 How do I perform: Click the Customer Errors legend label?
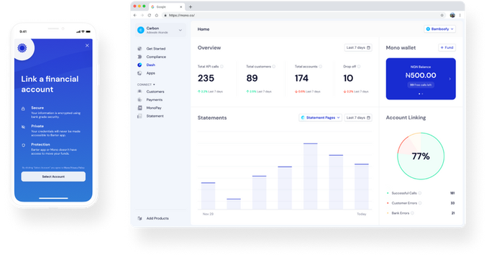[x=404, y=203]
